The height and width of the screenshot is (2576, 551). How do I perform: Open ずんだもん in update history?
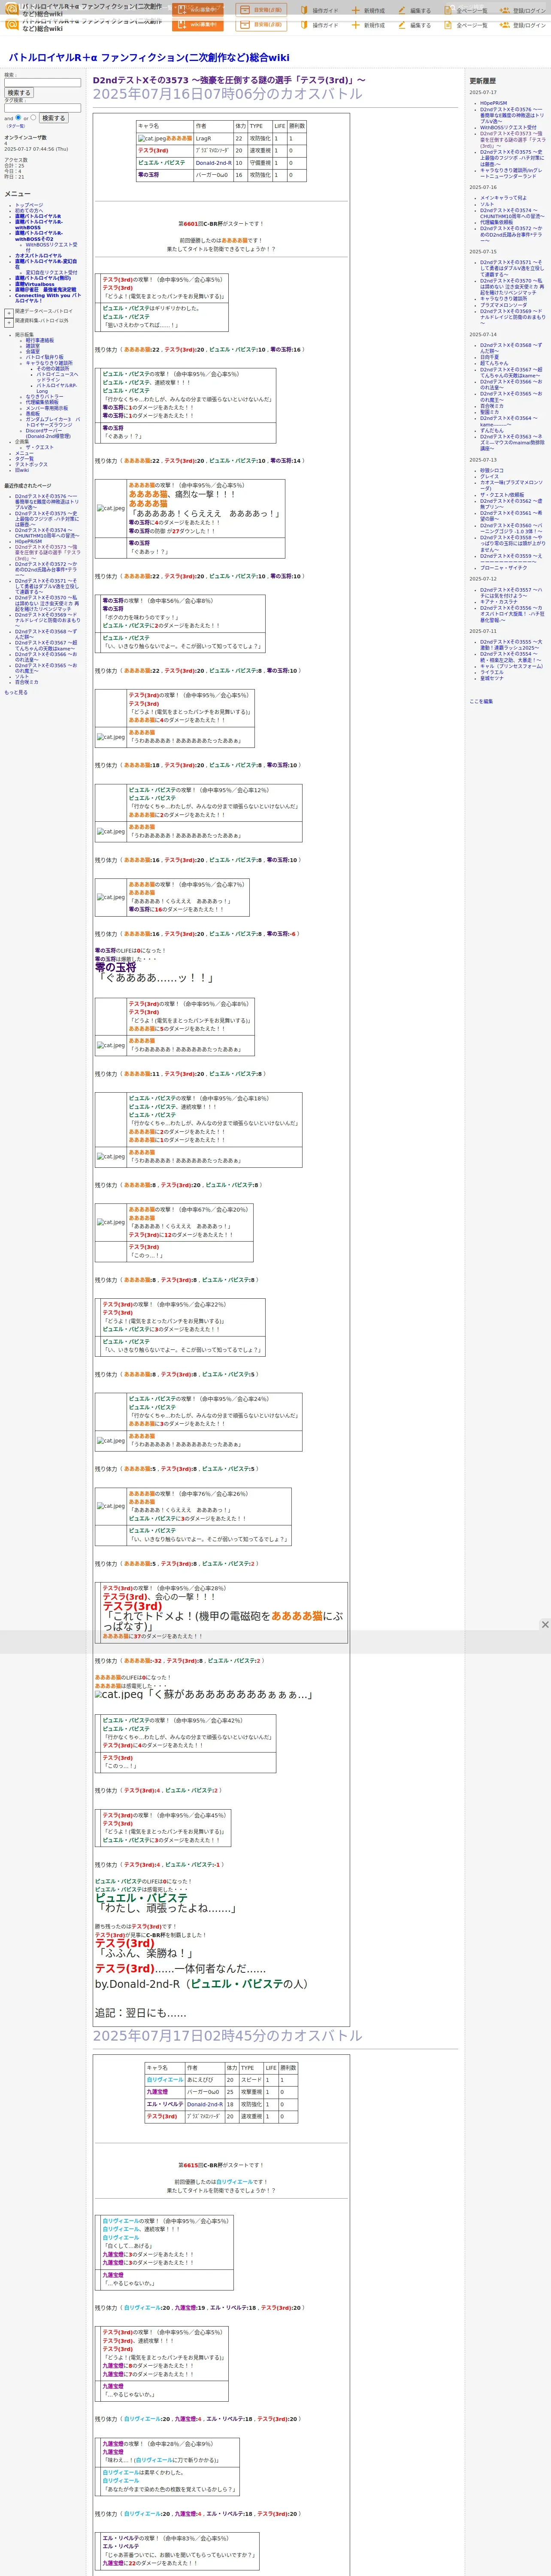492,431
